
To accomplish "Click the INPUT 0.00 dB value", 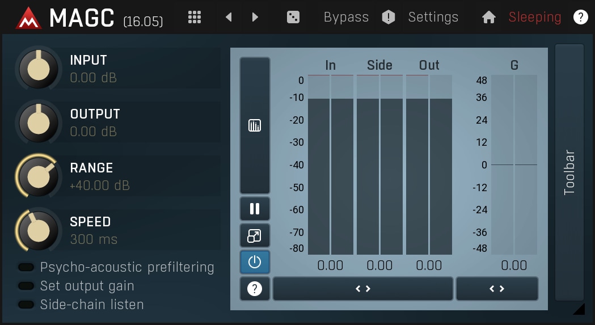I will (x=94, y=78).
